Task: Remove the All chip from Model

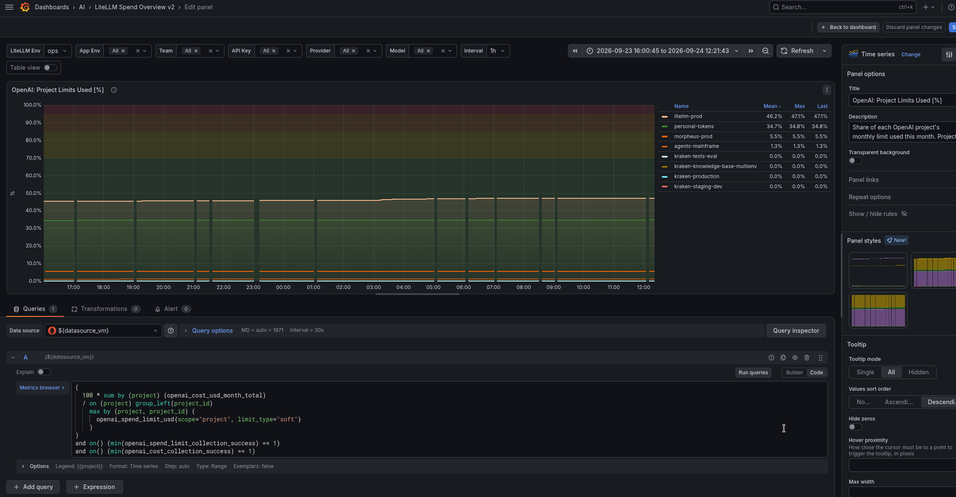Action: click(x=428, y=51)
